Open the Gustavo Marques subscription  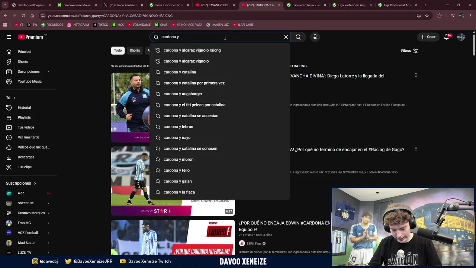pos(31,213)
